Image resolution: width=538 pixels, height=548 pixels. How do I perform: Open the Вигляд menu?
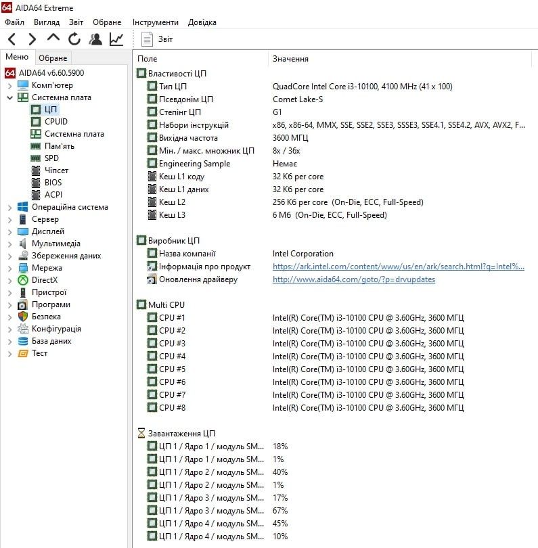tap(47, 22)
